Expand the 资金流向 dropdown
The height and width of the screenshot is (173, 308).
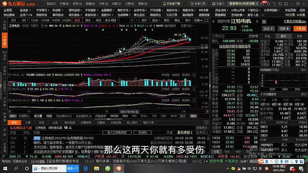222,10
